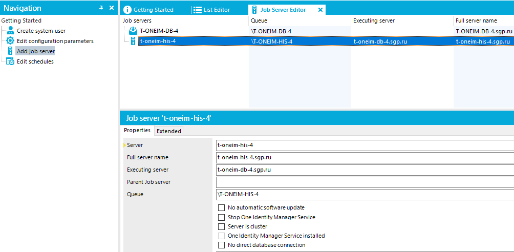Viewport: 514px width, 252px height.
Task: Enable No automatic software update
Action: [x=222, y=208]
